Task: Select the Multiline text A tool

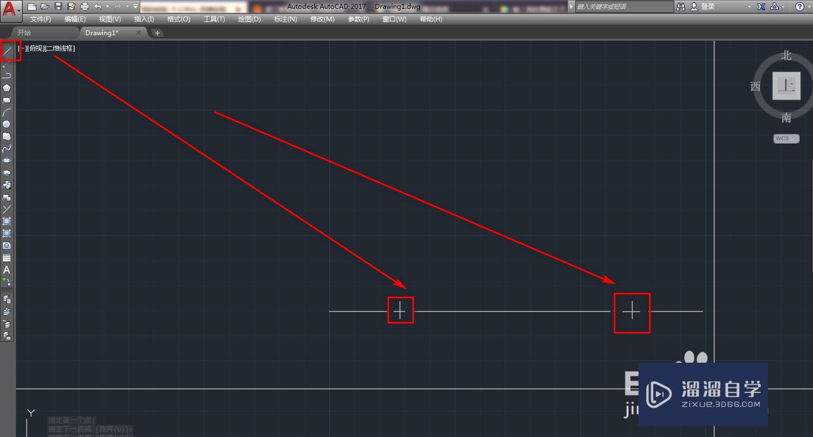Action: [x=7, y=270]
